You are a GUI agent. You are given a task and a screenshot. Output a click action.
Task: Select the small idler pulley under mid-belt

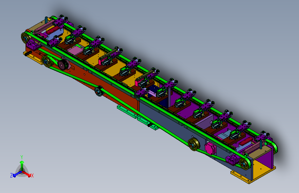pyautogui.click(x=99, y=92)
